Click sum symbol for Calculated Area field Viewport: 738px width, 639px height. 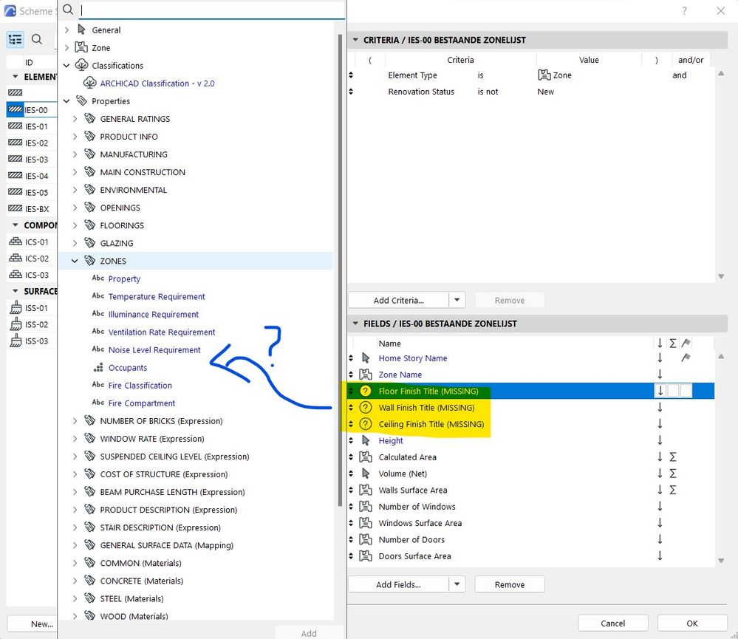point(673,457)
